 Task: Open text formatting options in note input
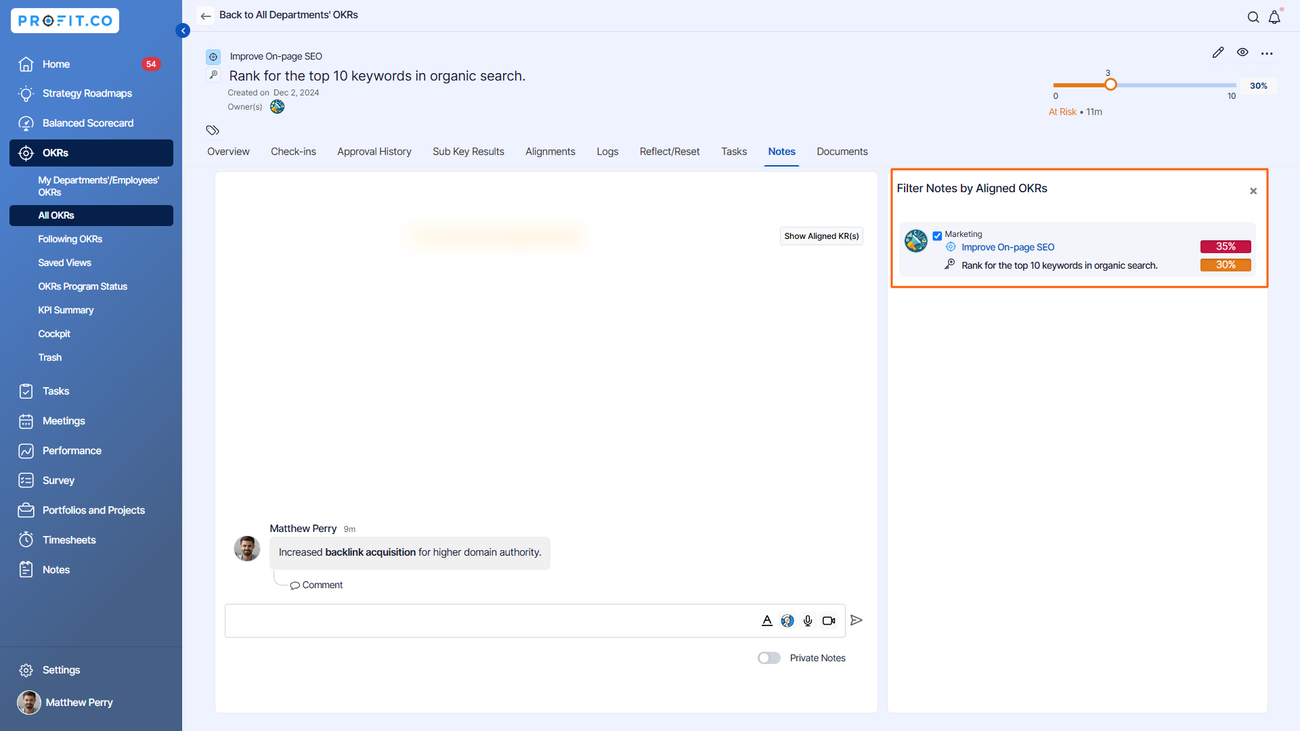pyautogui.click(x=766, y=620)
